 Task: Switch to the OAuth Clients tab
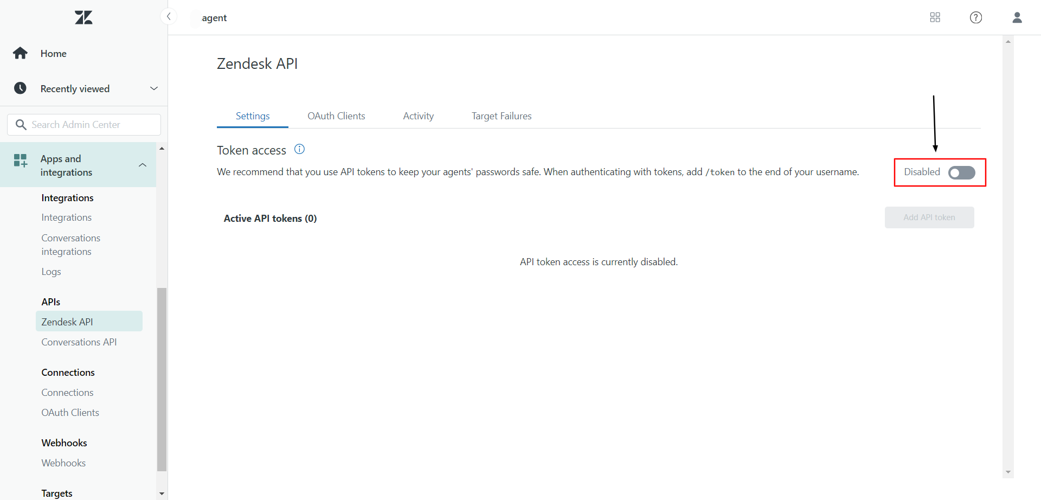pyautogui.click(x=336, y=116)
